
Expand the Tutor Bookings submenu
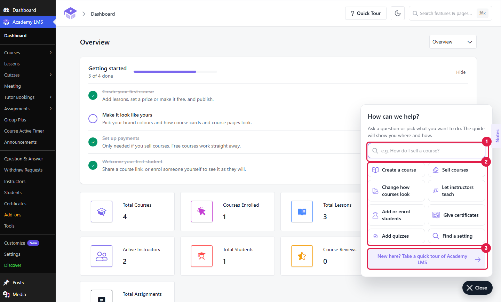click(x=51, y=97)
